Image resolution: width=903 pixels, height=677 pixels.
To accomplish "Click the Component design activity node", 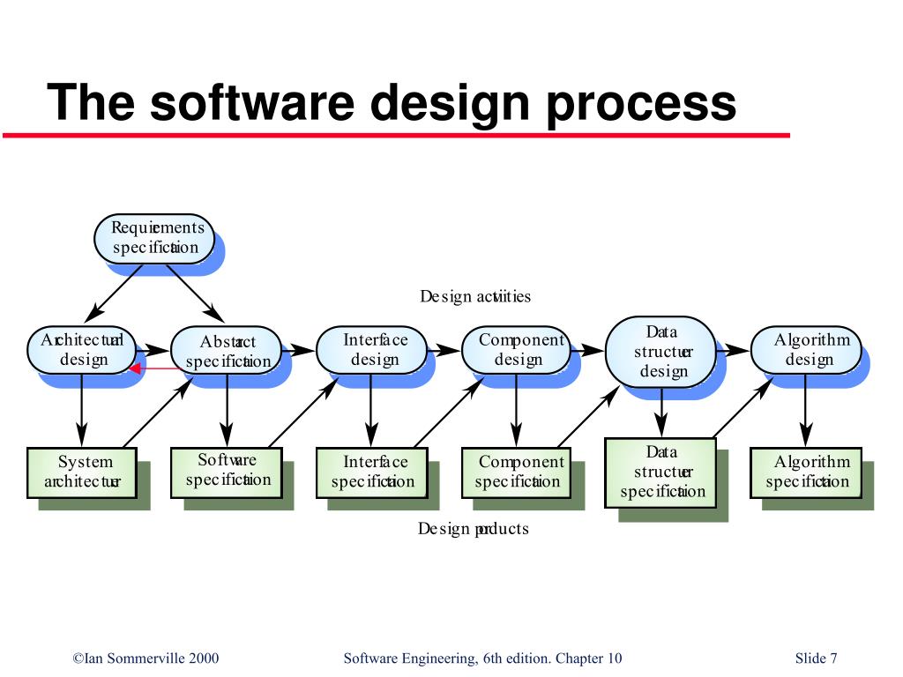I will 517,350.
